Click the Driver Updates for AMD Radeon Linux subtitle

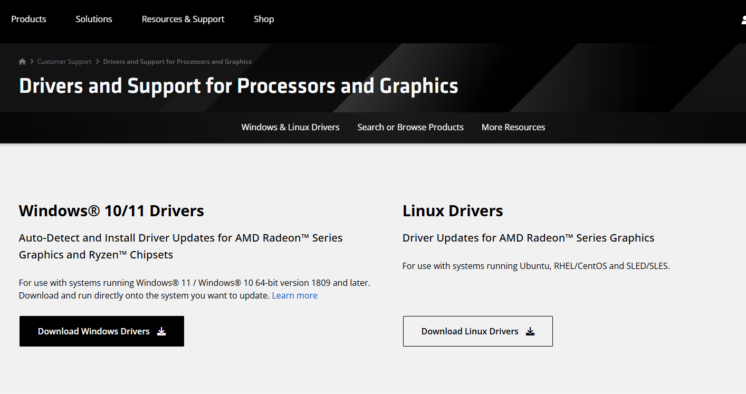click(528, 238)
